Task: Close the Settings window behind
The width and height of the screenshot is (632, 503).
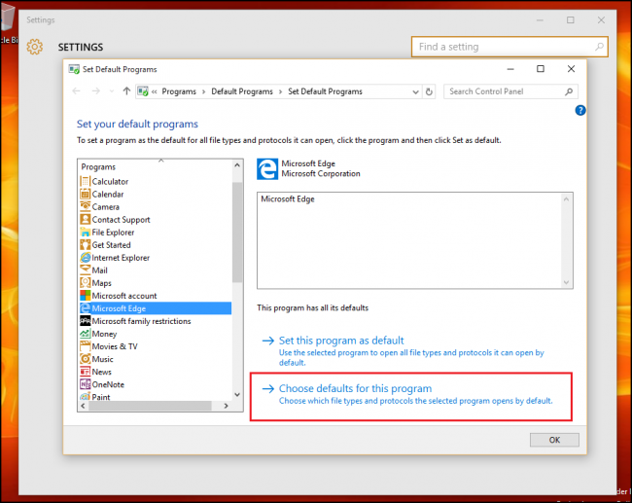Action: point(601,20)
